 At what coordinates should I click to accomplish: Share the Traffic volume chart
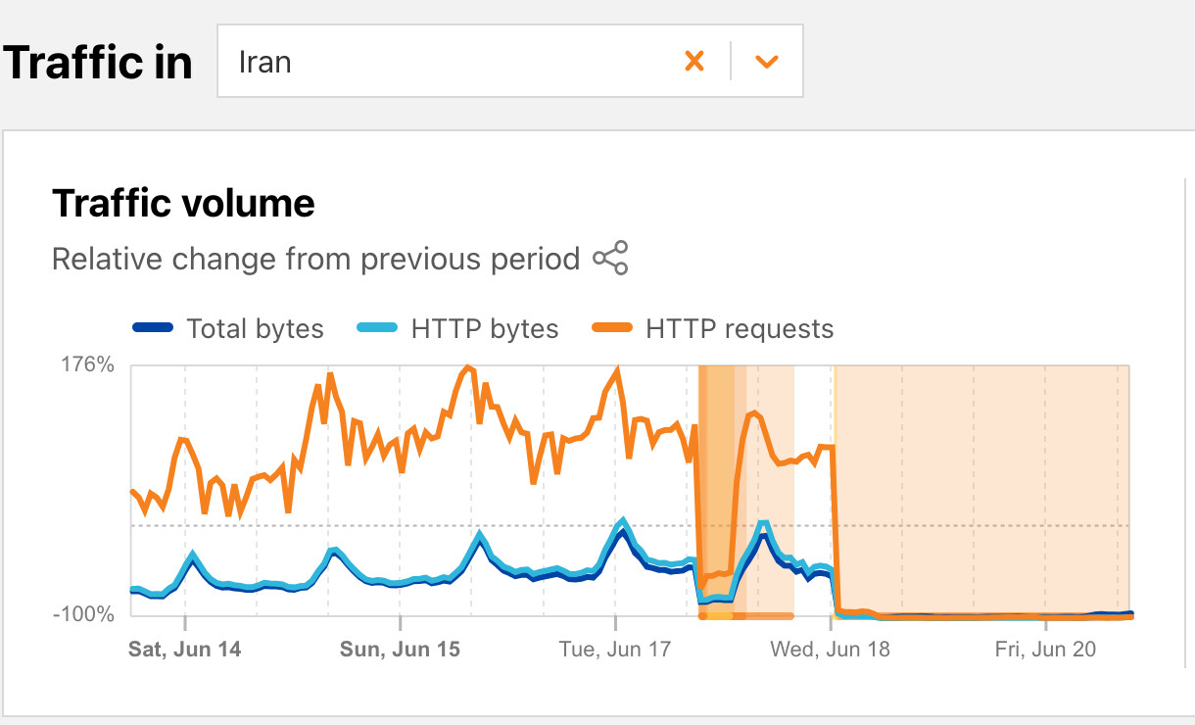(x=610, y=259)
